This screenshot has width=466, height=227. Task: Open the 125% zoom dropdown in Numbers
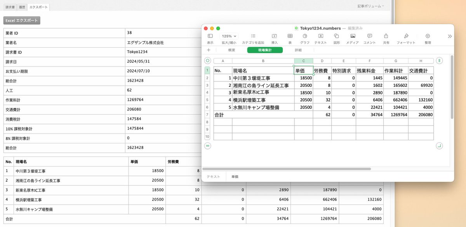coord(229,36)
